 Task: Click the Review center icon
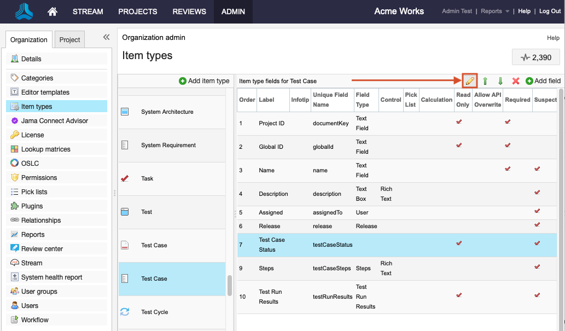point(14,248)
